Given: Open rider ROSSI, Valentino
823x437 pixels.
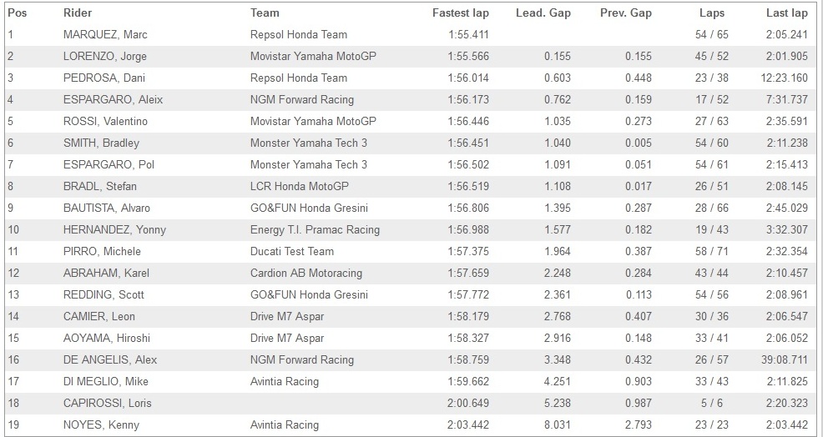Looking at the screenshot, I should coord(105,121).
